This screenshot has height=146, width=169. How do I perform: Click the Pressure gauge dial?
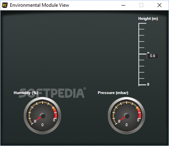click(x=127, y=115)
